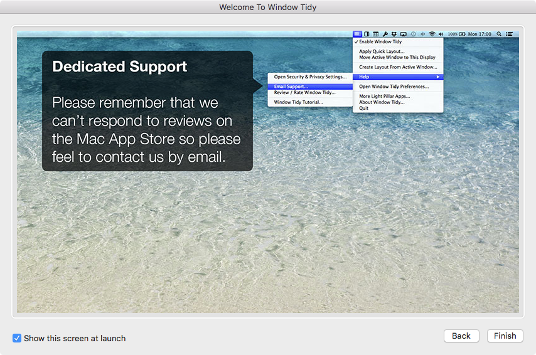The image size is (536, 355).
Task: Toggle Enable Window Tidy menu item
Action: coord(398,41)
